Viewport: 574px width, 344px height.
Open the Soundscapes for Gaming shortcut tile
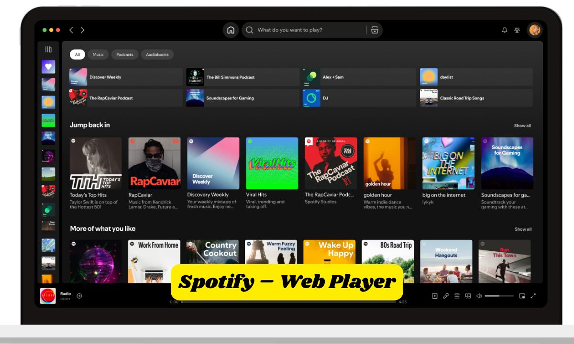[243, 98]
